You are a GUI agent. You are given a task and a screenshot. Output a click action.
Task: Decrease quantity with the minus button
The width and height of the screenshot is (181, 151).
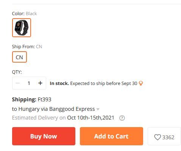click(18, 83)
